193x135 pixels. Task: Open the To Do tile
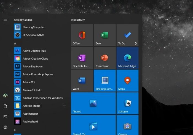127,35
